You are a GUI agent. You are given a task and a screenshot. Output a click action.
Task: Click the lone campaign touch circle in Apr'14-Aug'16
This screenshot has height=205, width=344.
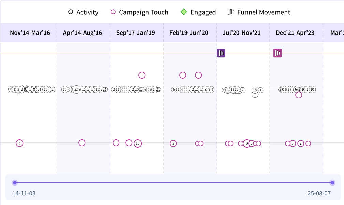pyautogui.click(x=82, y=143)
